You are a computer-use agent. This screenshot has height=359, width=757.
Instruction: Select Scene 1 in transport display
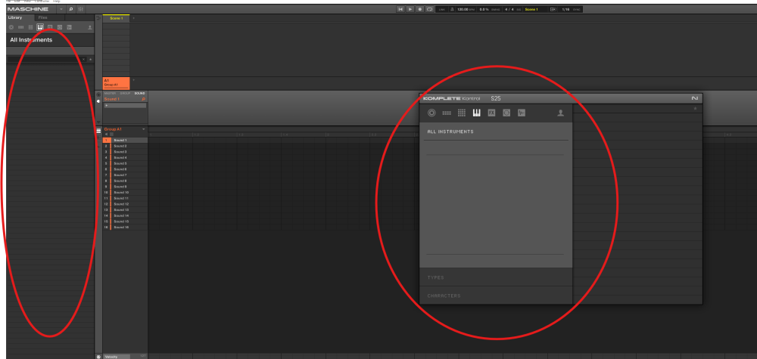pos(531,9)
